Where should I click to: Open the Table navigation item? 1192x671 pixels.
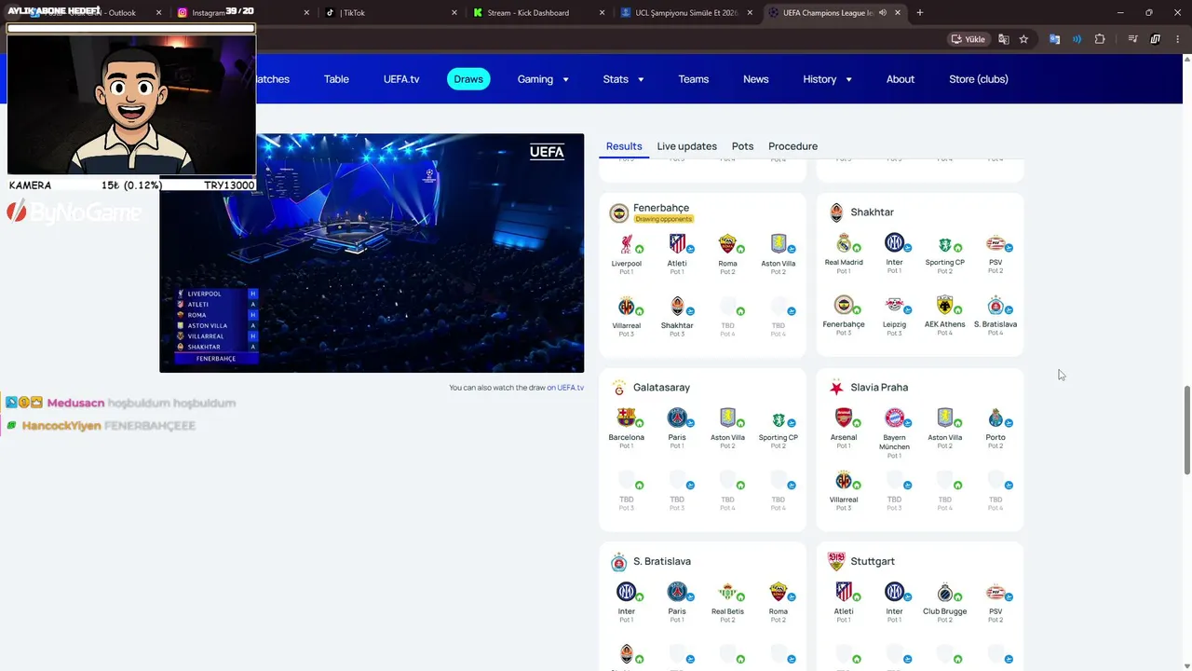336,79
